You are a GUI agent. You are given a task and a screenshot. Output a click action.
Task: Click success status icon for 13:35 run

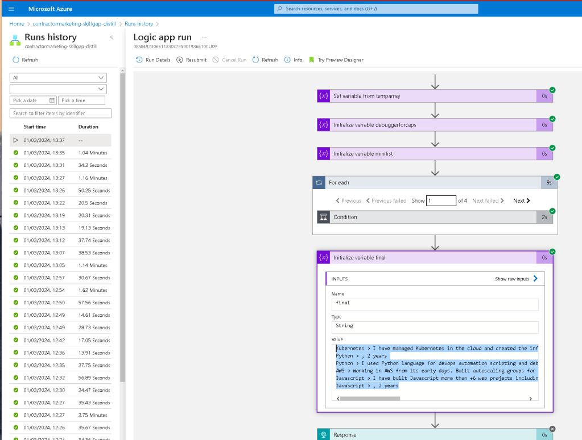click(x=15, y=153)
